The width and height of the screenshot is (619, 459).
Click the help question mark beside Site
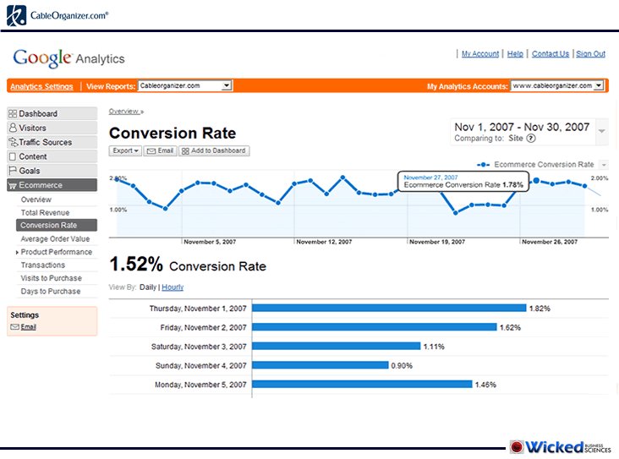click(531, 139)
